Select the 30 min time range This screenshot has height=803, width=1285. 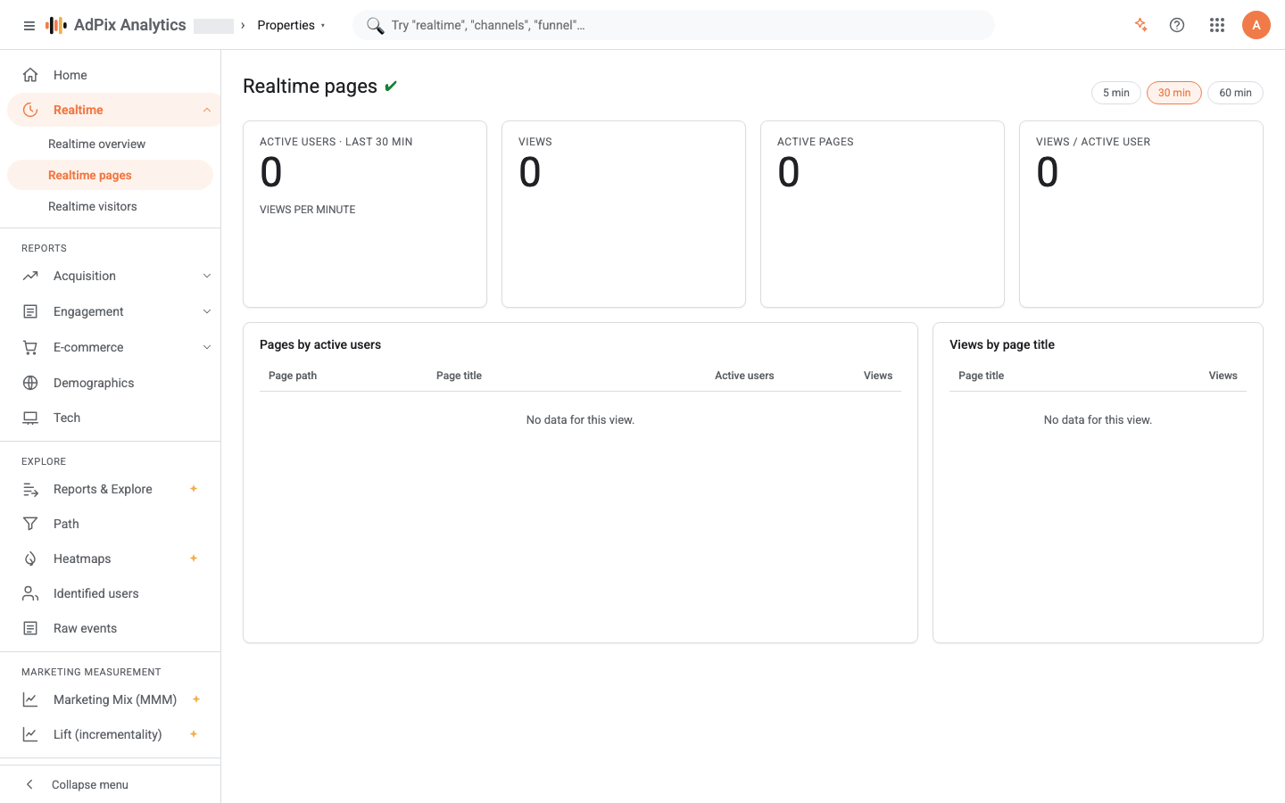point(1174,93)
